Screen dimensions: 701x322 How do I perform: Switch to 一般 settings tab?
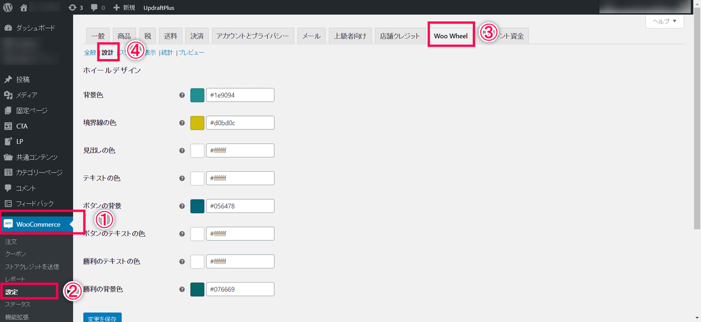click(97, 36)
